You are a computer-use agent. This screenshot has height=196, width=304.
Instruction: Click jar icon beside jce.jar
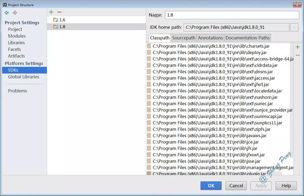(149, 142)
